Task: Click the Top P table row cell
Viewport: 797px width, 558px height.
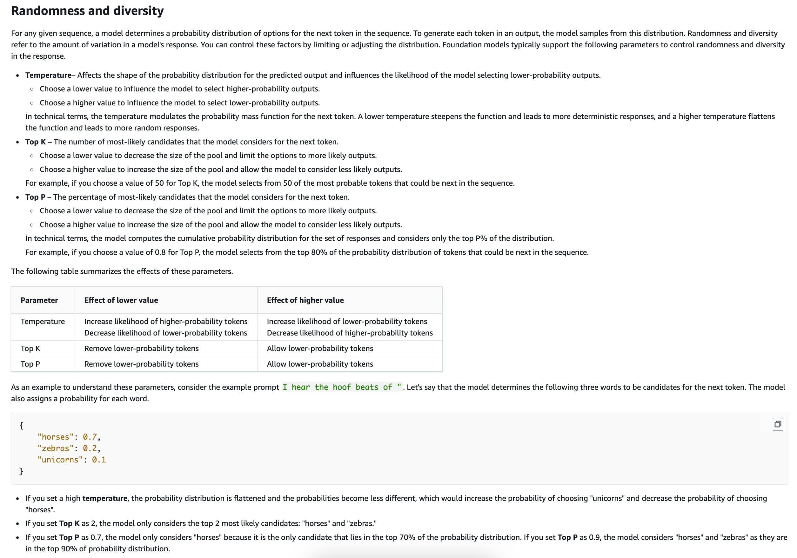Action: coord(30,364)
